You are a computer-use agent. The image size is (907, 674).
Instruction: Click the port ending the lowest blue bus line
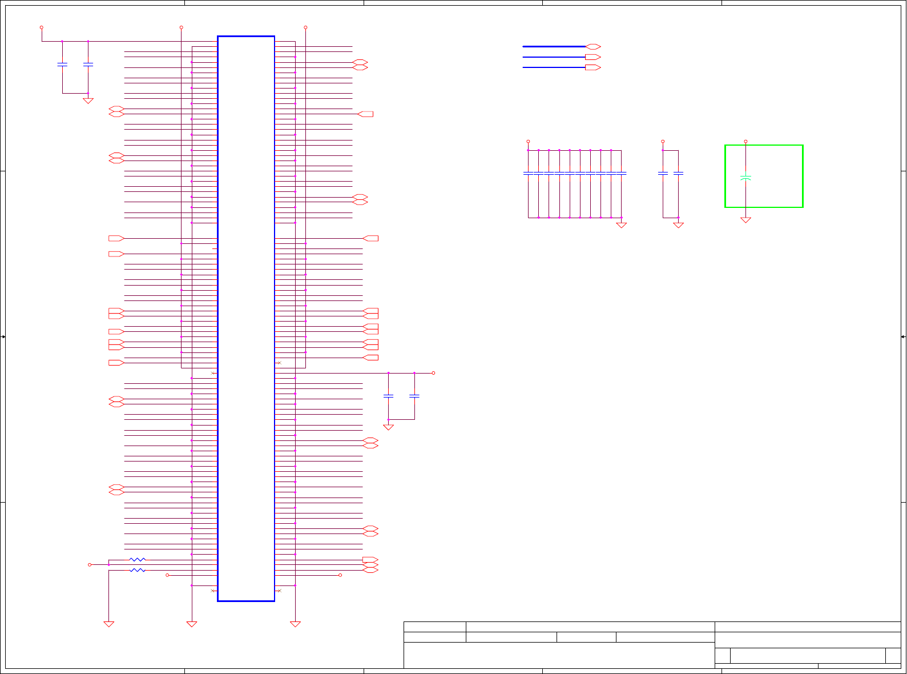point(593,67)
